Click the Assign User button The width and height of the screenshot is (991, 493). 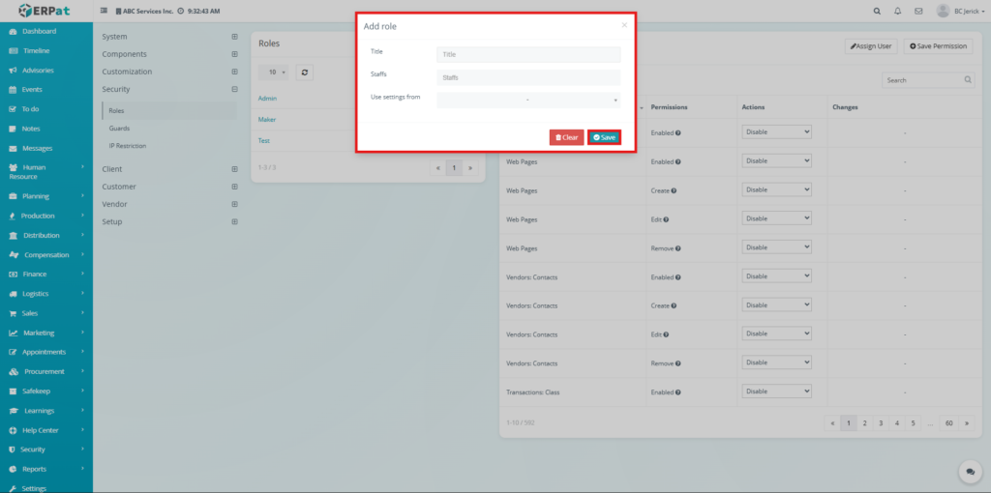coord(871,46)
